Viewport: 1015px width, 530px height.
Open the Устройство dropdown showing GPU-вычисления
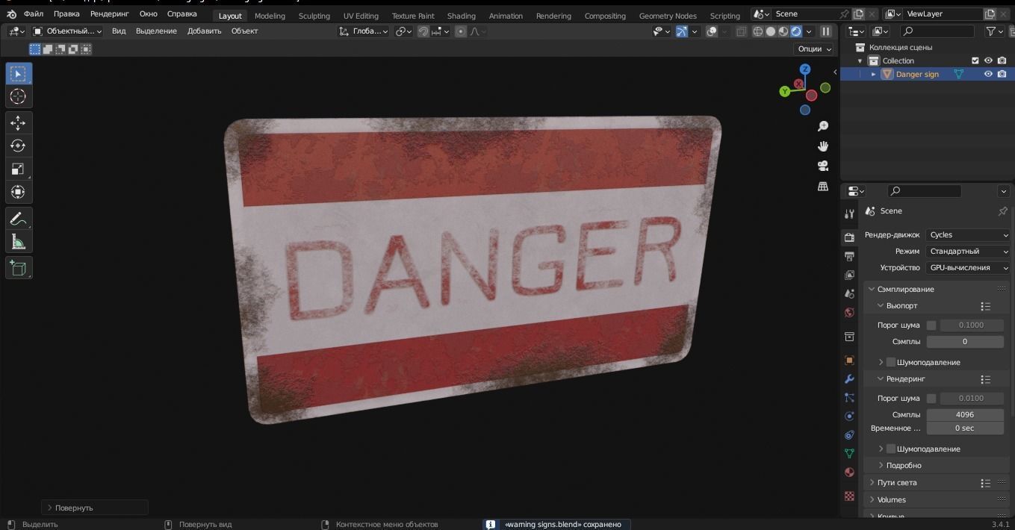click(x=968, y=267)
